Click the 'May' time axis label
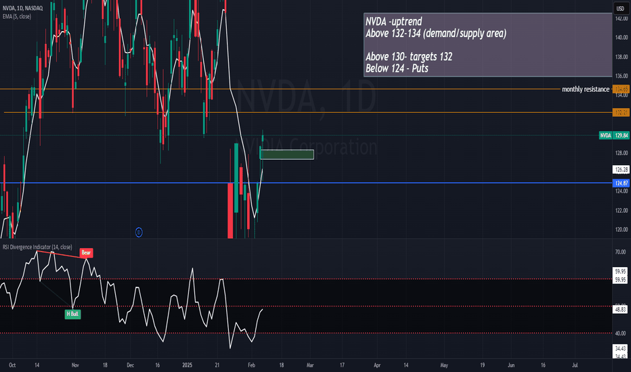Screen dimensions: 631x372 (444, 365)
